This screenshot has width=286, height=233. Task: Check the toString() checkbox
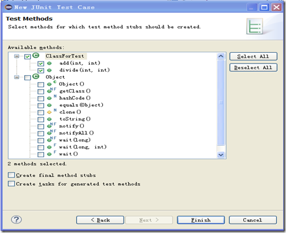click(40, 120)
